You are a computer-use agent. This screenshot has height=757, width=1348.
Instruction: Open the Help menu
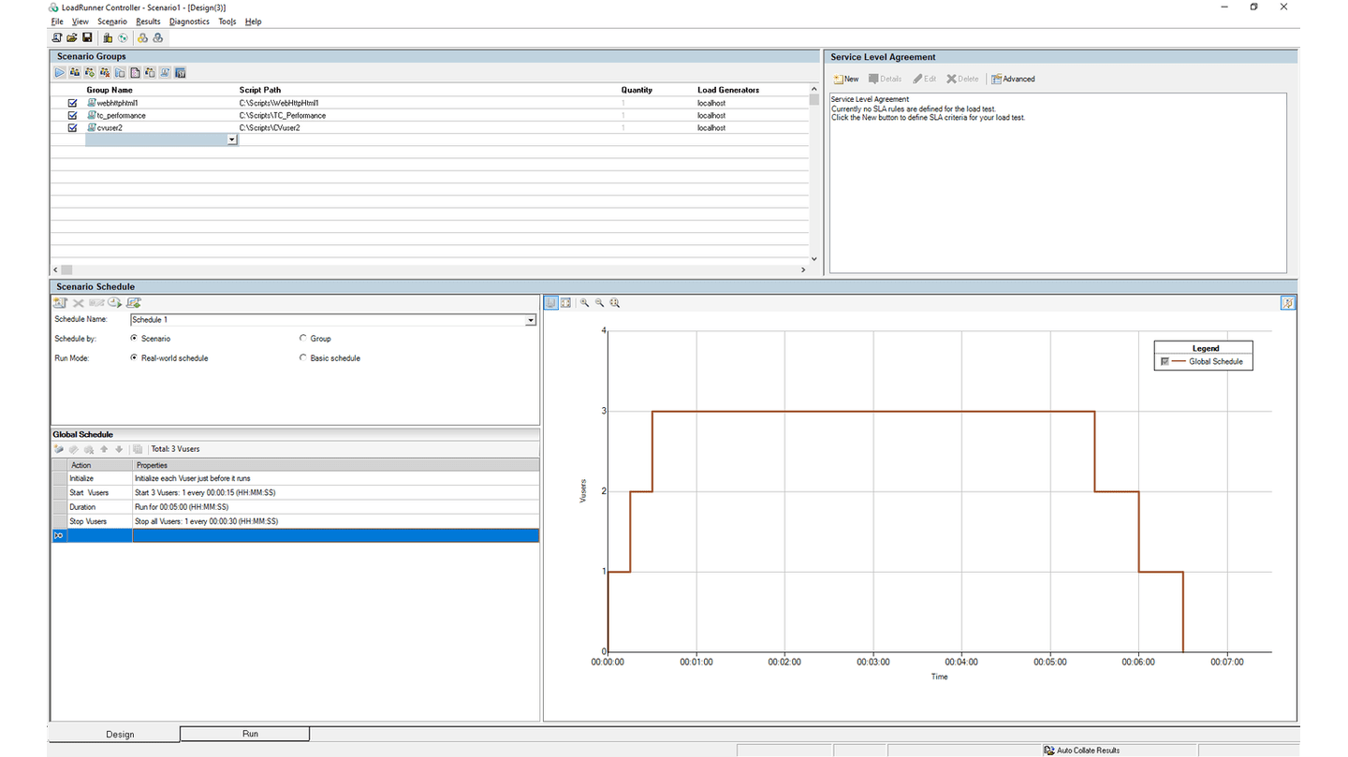coord(253,22)
